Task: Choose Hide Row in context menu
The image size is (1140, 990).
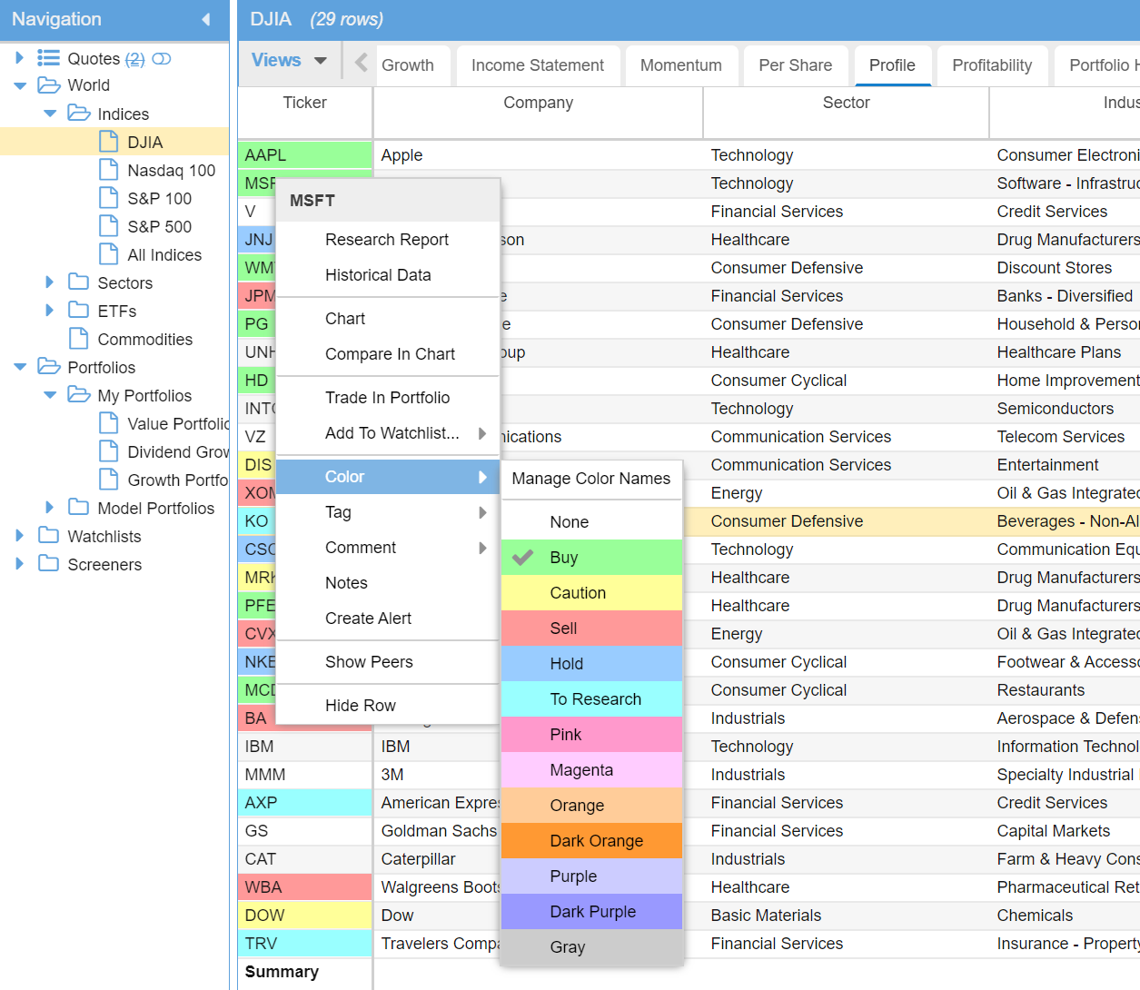Action: (388, 706)
